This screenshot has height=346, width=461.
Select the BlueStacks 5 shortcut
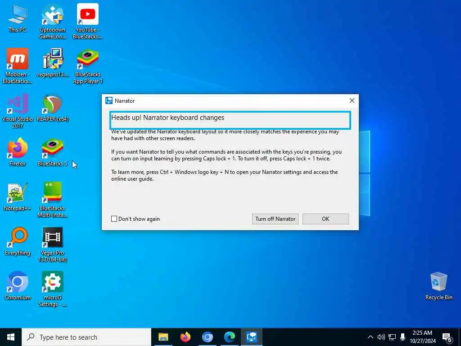pyautogui.click(x=52, y=152)
